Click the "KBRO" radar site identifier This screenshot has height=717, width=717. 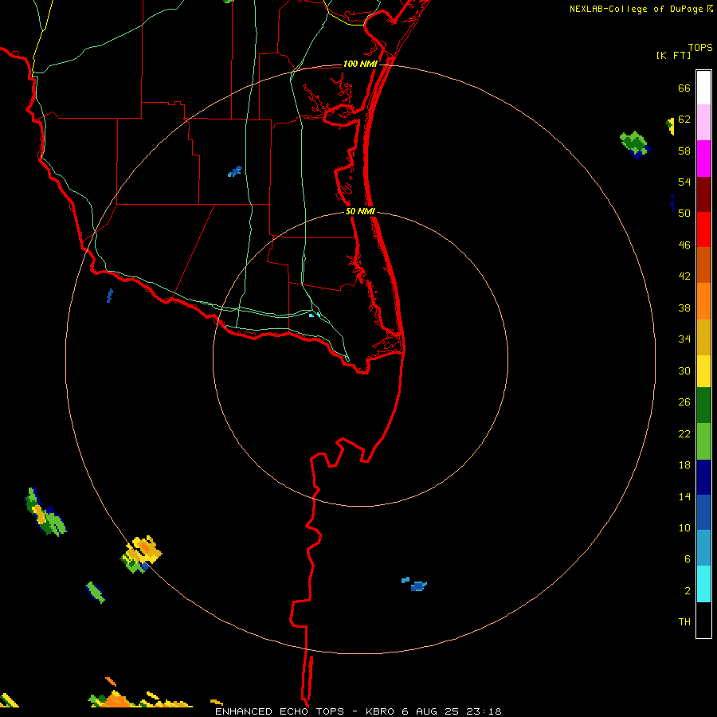[380, 711]
